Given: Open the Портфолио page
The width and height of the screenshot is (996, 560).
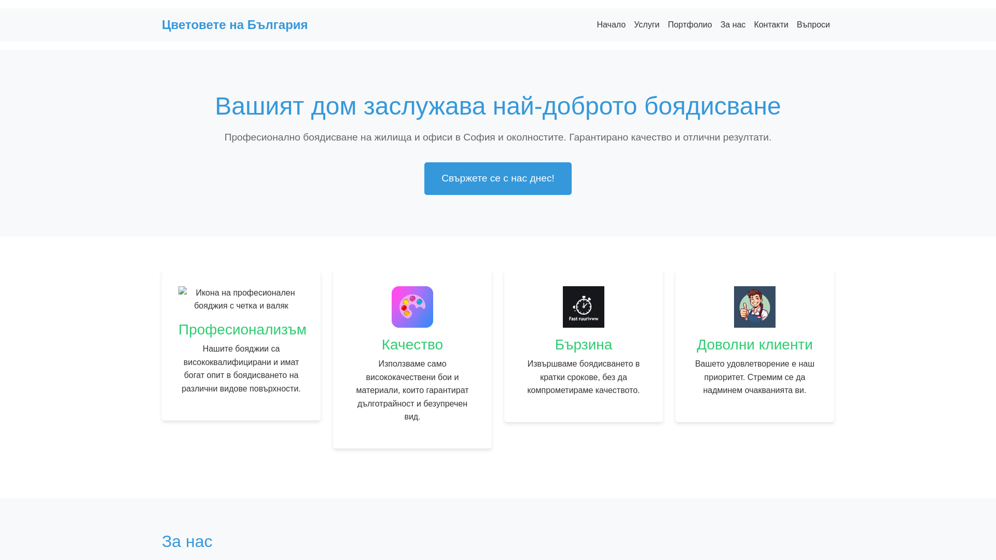Looking at the screenshot, I should (x=689, y=25).
